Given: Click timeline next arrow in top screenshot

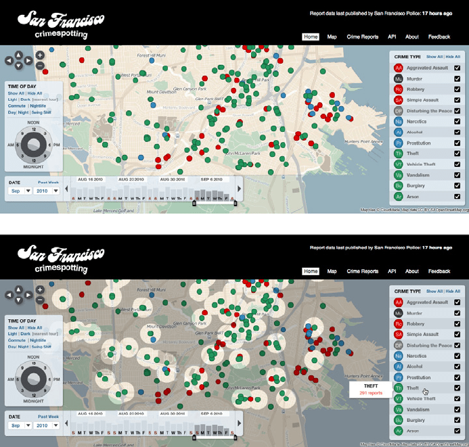Looking at the screenshot, I should (239, 189).
